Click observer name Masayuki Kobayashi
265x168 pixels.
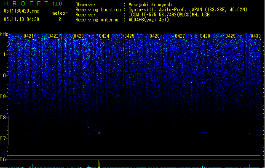pyautogui.click(x=151, y=5)
